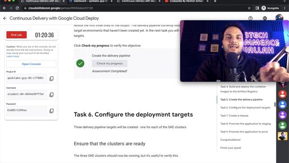Click the Task 6 Configure deployment targets heading
Image resolution: width=289 pixels, height=163 pixels.
click(133, 115)
